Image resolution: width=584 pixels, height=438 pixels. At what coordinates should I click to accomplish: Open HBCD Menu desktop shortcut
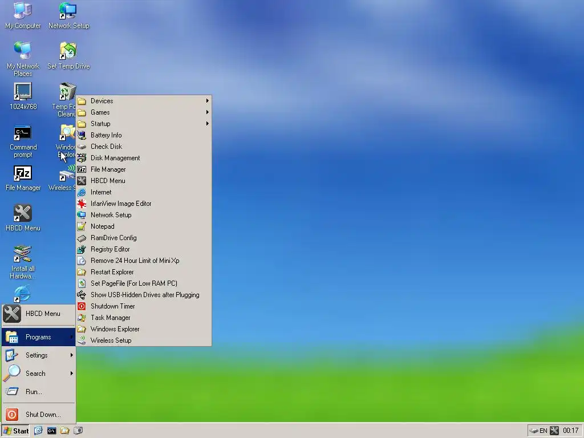23,218
